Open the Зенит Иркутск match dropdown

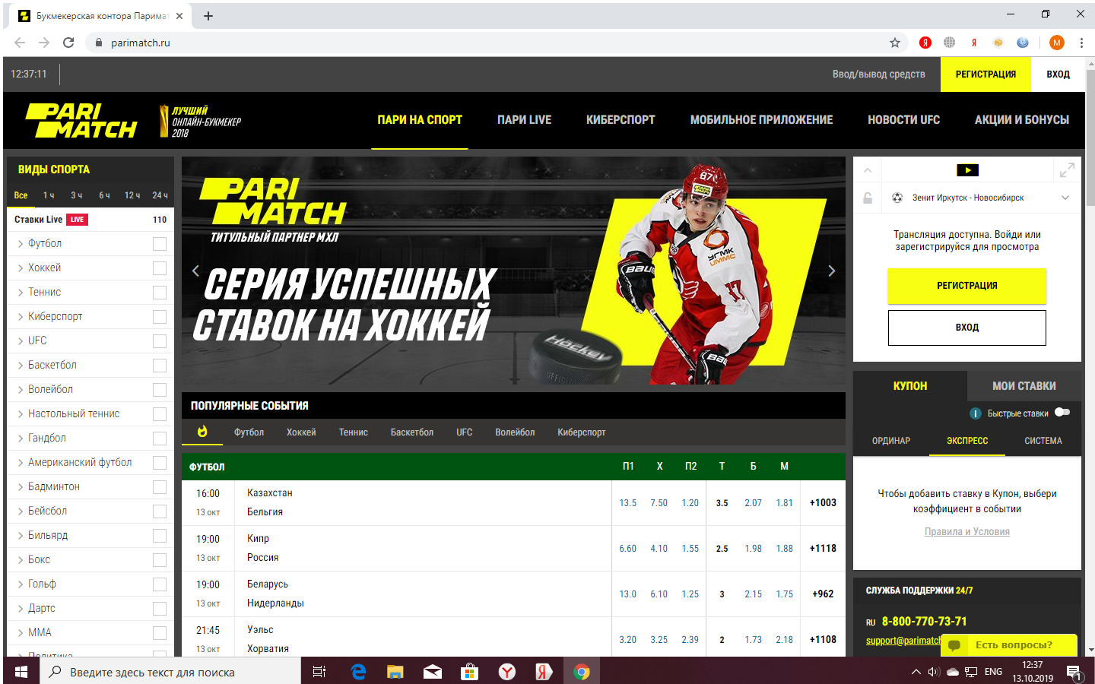coord(1065,198)
